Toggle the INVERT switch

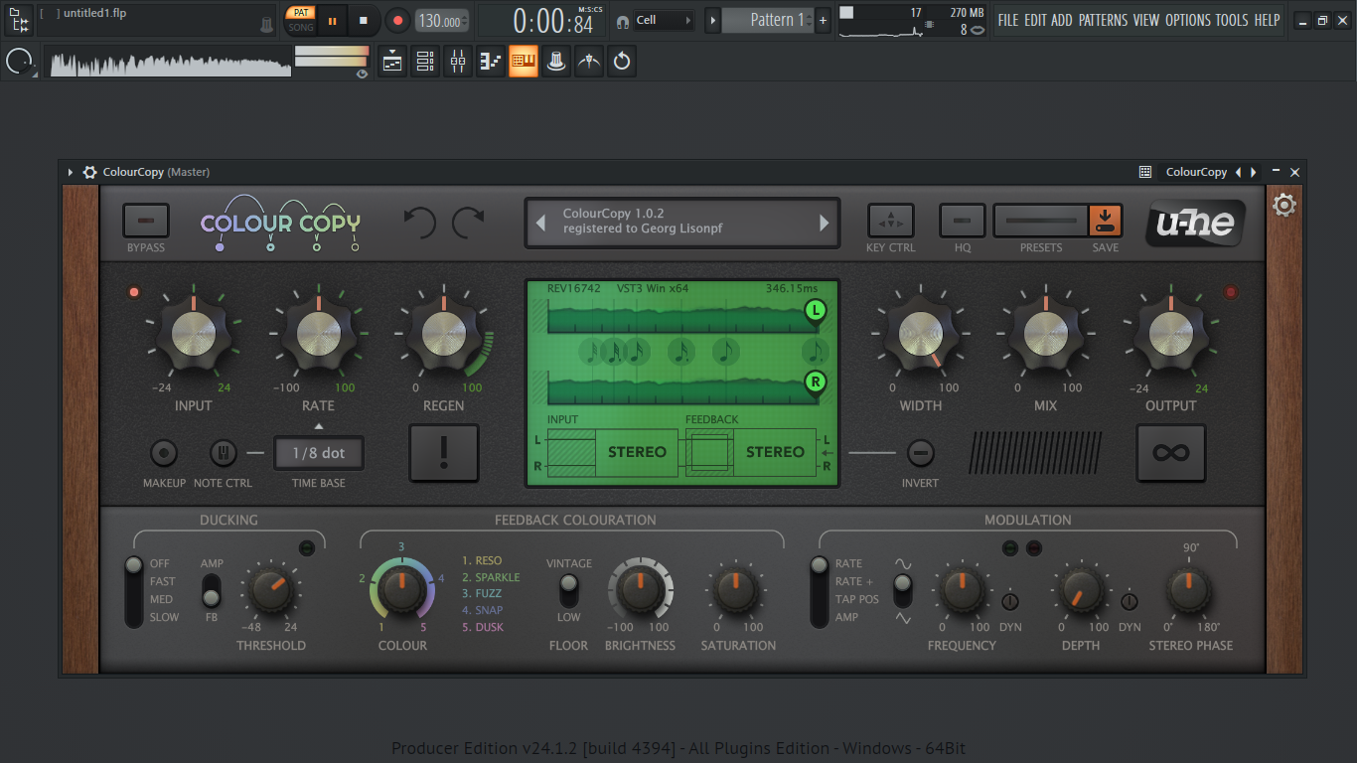[921, 453]
